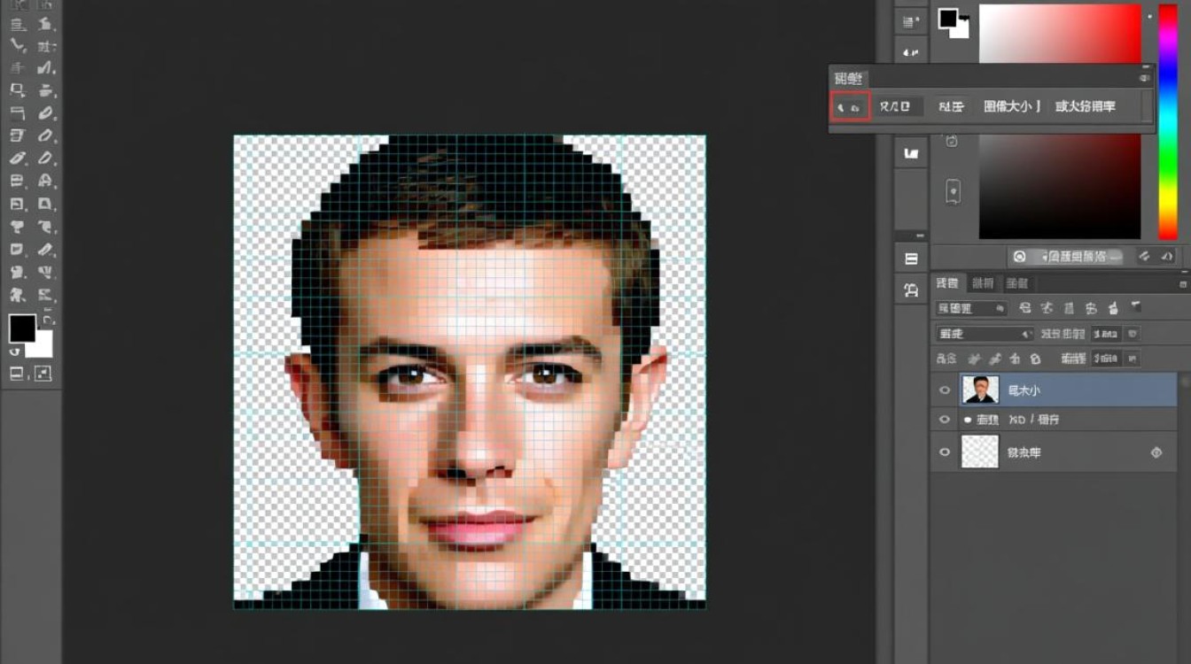Open the layer filter type dropdown
Viewport: 1191px width, 664px height.
[x=972, y=308]
